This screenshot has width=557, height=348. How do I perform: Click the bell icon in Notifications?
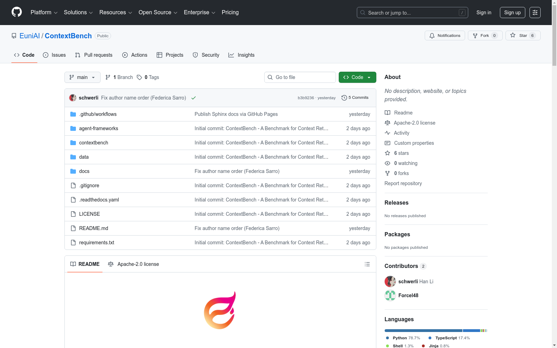(432, 35)
